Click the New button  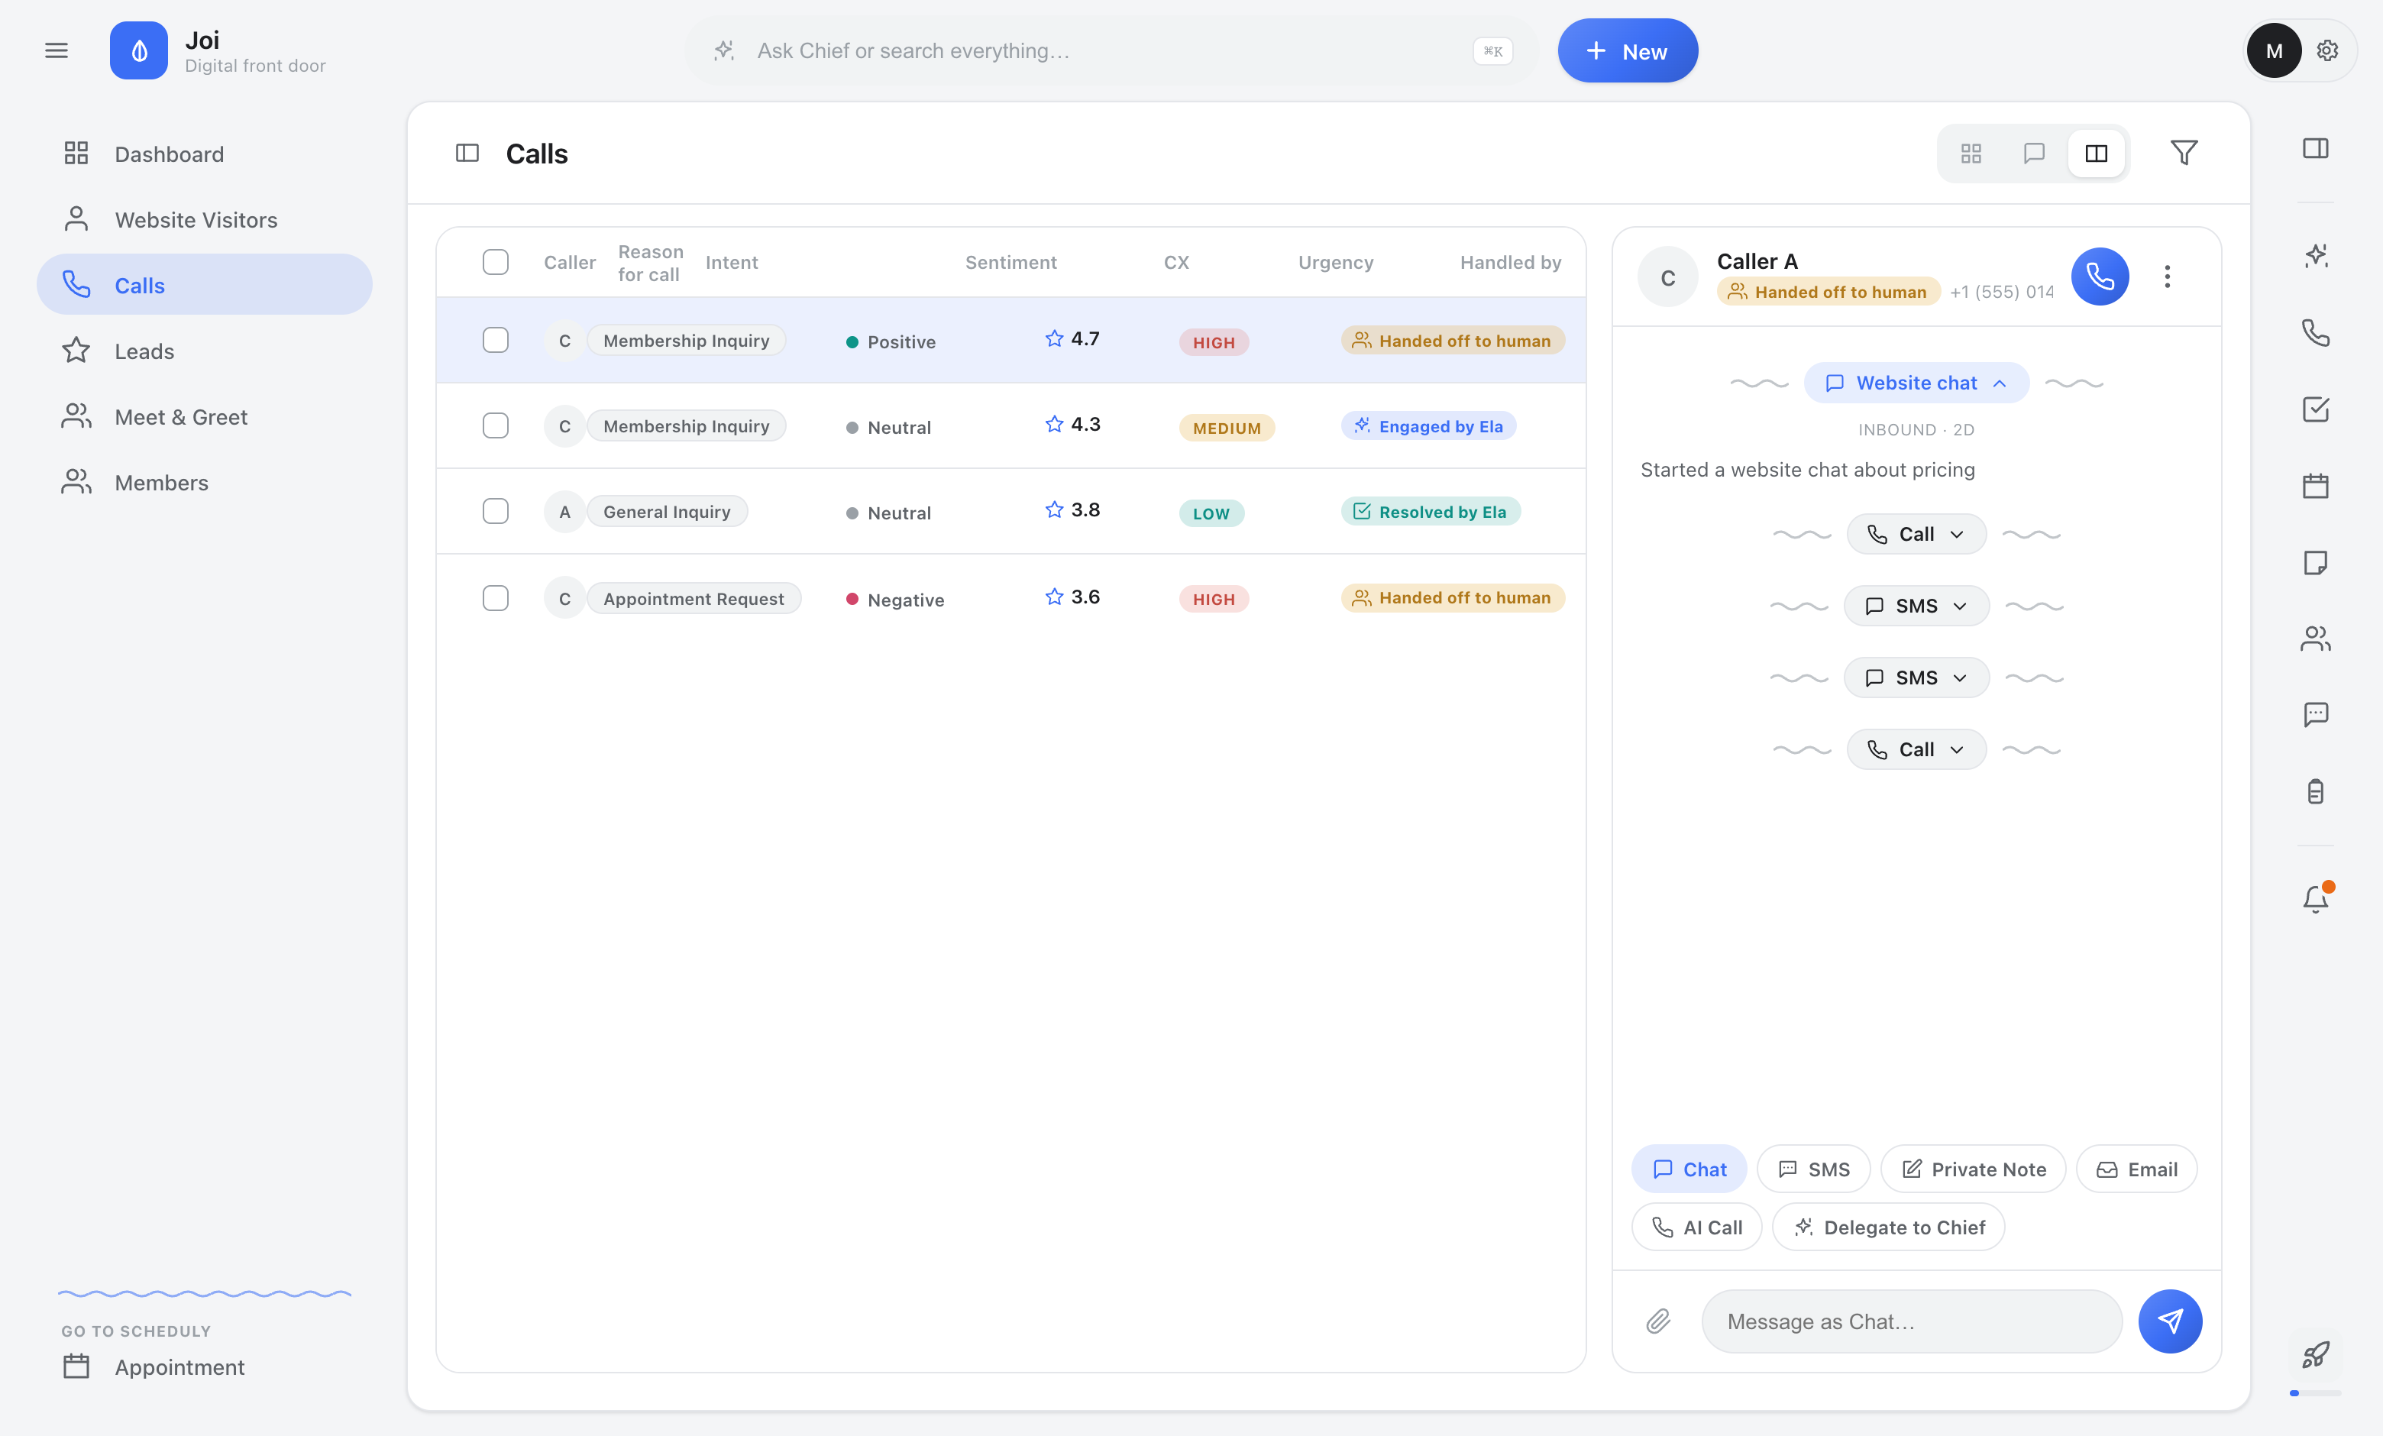pos(1628,50)
